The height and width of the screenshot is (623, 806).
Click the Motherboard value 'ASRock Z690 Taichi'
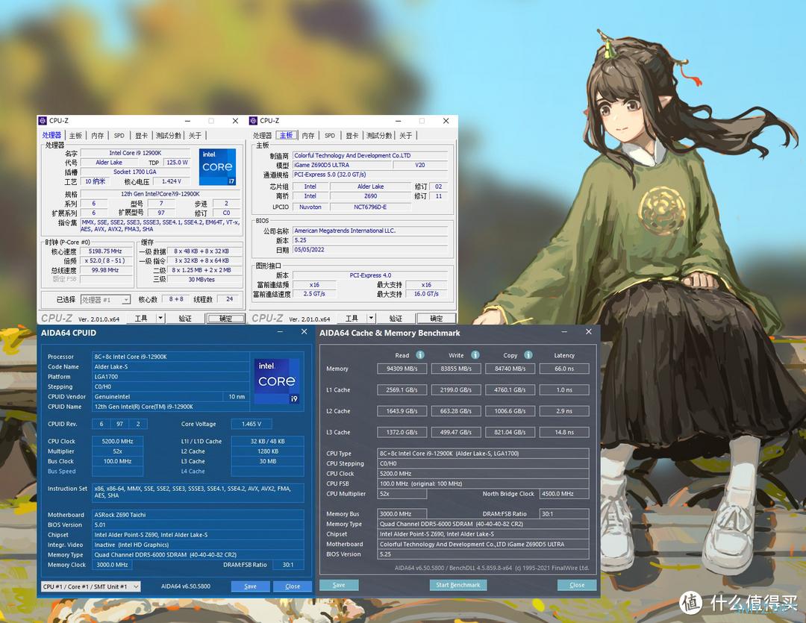coord(198,515)
